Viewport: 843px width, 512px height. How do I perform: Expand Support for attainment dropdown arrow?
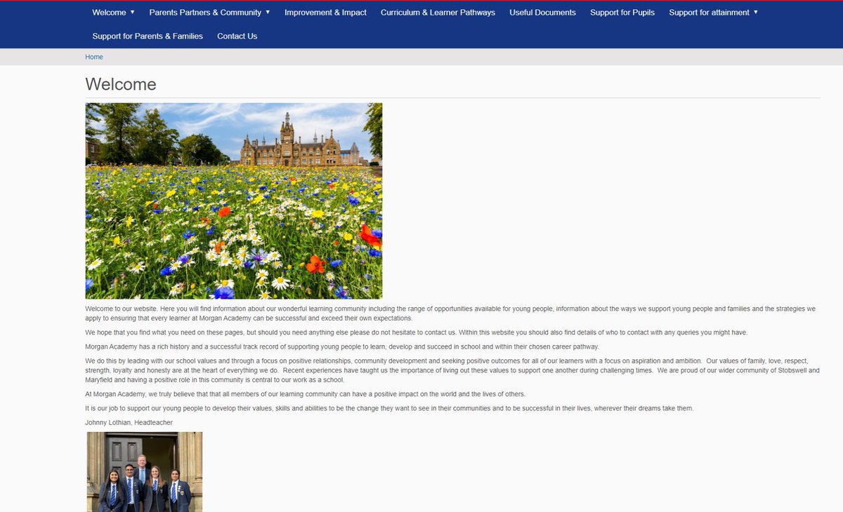(756, 12)
